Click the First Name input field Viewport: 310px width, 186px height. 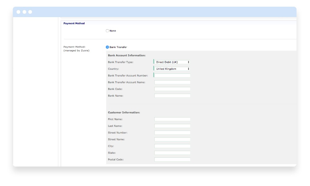173,119
